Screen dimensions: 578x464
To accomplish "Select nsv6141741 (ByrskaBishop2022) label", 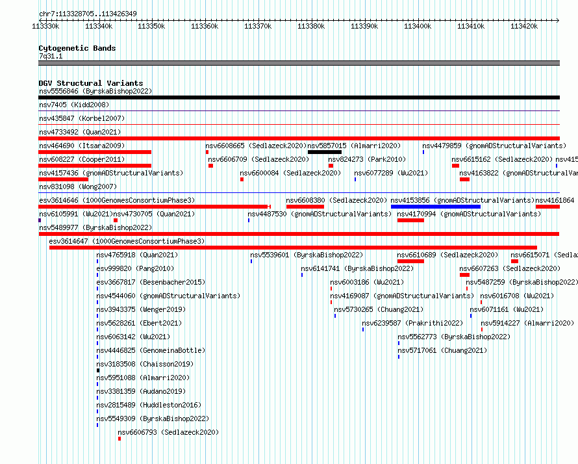I will coord(357,268).
